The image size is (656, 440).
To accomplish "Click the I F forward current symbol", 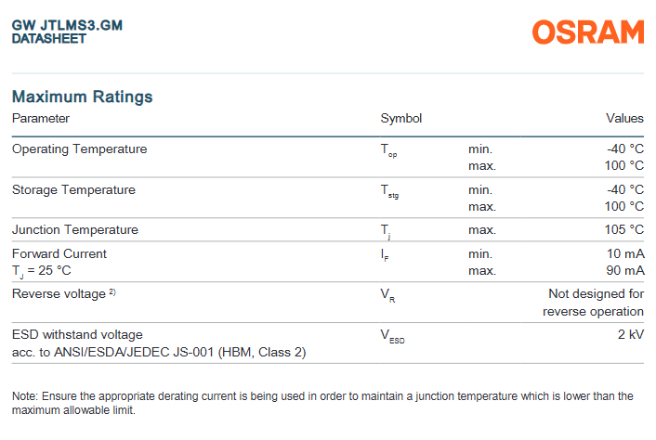I will point(386,255).
